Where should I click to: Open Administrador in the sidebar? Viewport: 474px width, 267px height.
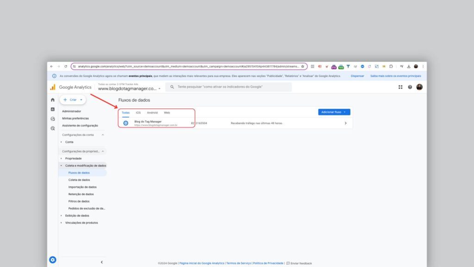[x=72, y=111]
